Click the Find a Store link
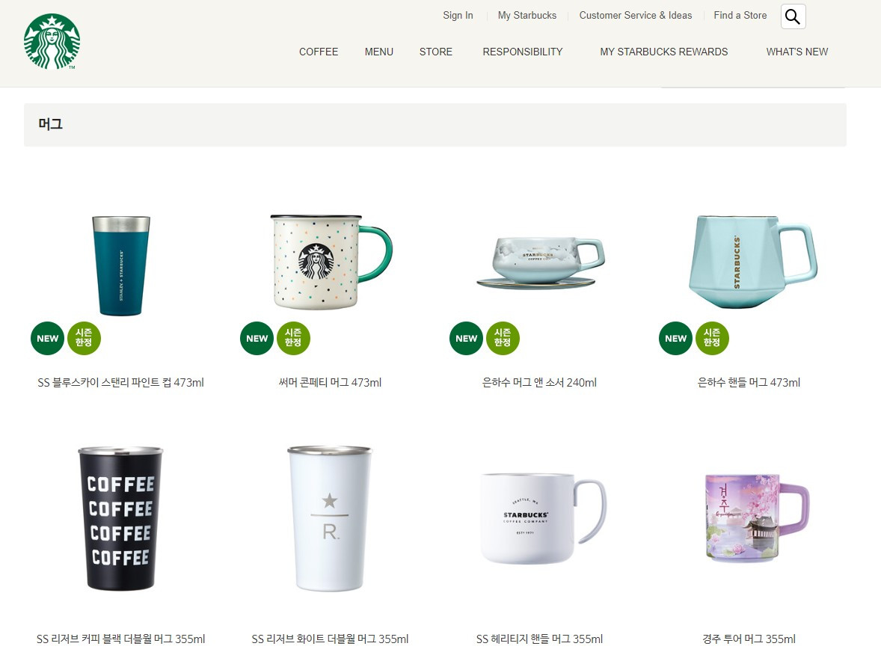Image resolution: width=881 pixels, height=667 pixels. [740, 15]
